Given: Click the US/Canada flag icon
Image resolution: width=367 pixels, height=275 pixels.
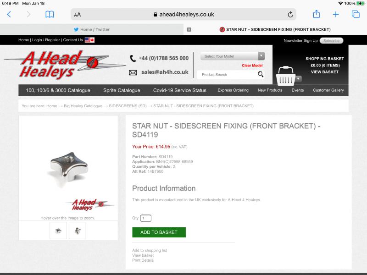Looking at the screenshot, I should [89, 40].
